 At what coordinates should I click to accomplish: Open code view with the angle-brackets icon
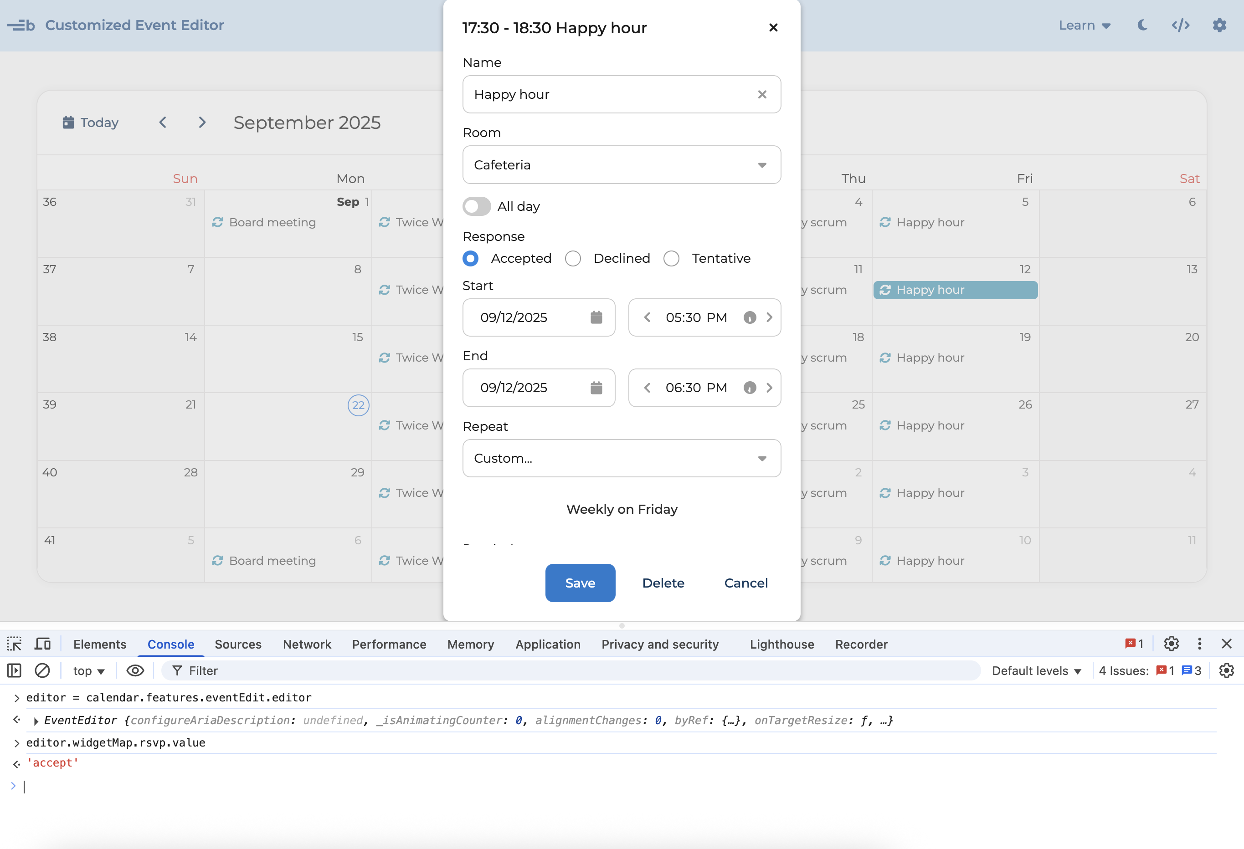pyautogui.click(x=1180, y=25)
